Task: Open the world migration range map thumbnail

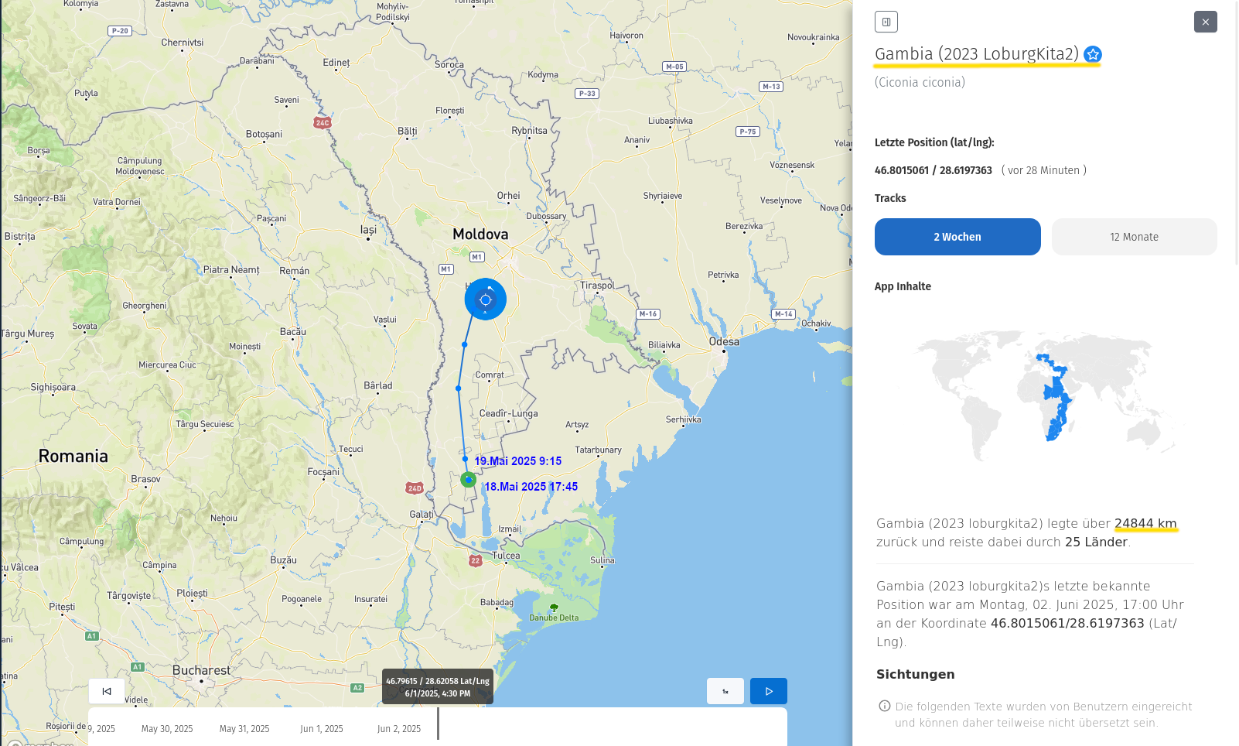Action: click(1045, 396)
